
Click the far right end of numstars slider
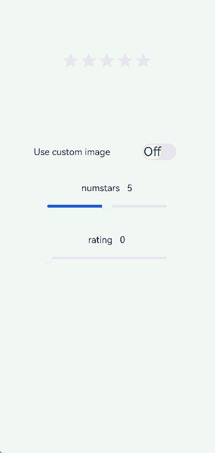pos(165,206)
